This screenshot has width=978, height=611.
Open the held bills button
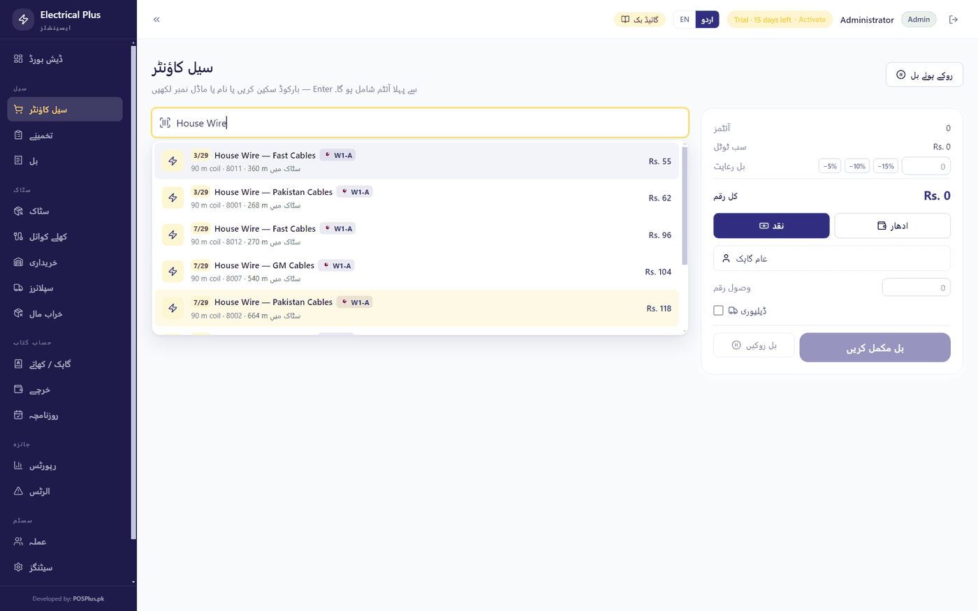(924, 75)
